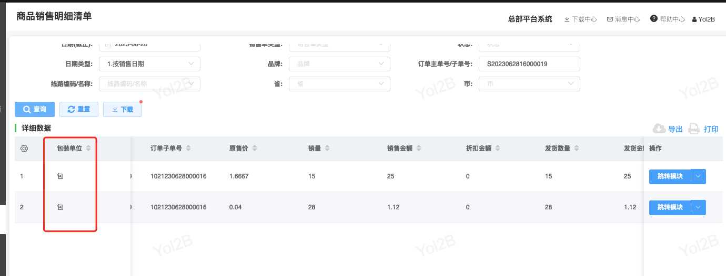Click the printer icon
Viewport: 726px width, 276px height.
(694, 129)
